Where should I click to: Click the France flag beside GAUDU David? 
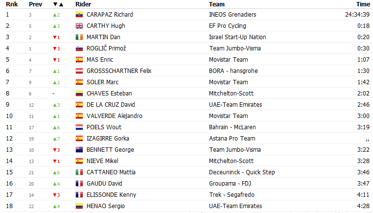click(x=79, y=184)
